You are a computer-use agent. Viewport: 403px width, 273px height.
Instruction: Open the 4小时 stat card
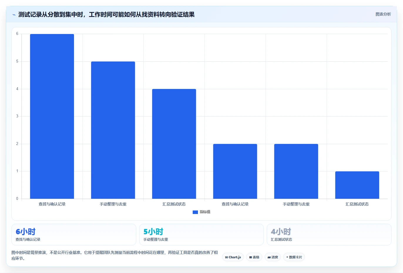coord(329,235)
